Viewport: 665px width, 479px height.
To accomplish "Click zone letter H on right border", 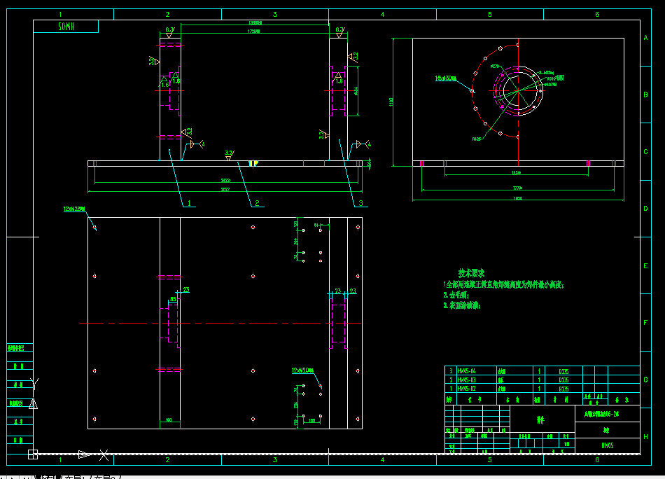I will point(645,436).
